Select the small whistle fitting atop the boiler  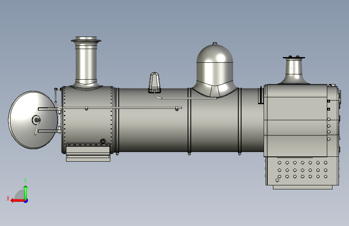coord(155,82)
